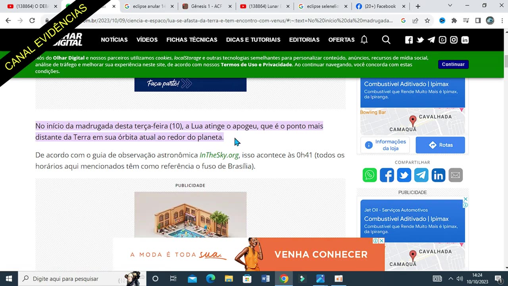This screenshot has height=286, width=508.
Task: Open the NOTÍCIAS menu item
Action: pos(114,40)
